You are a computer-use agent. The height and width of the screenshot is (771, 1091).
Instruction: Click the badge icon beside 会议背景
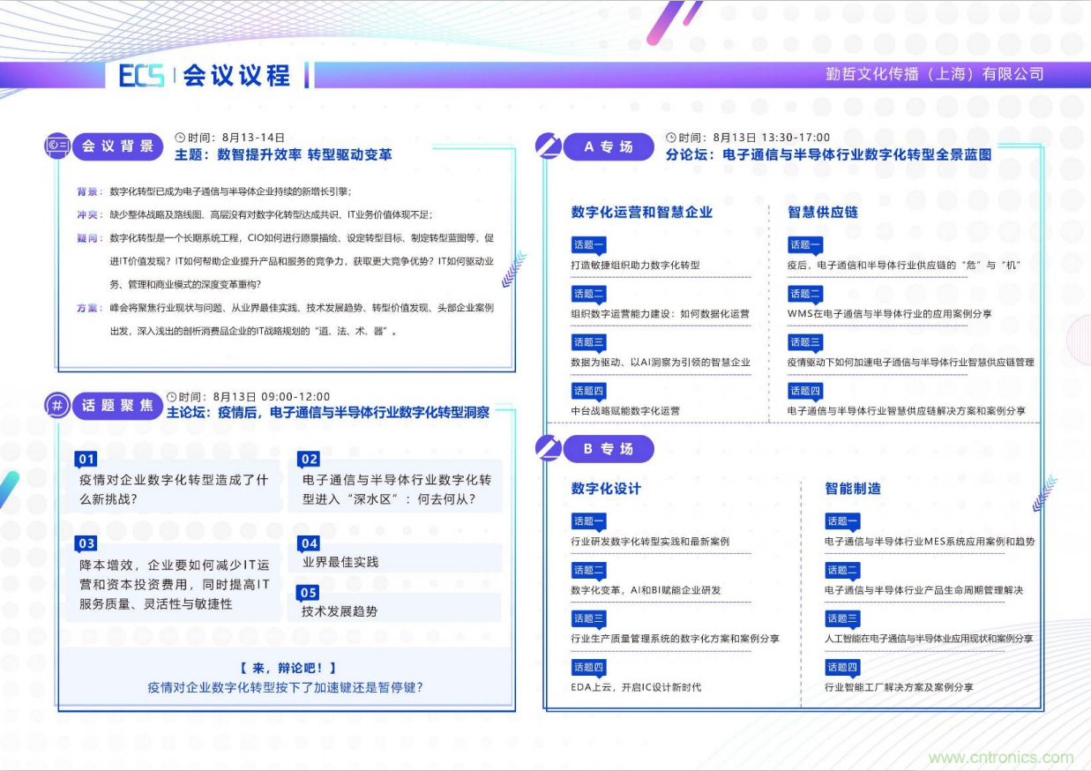click(x=56, y=146)
